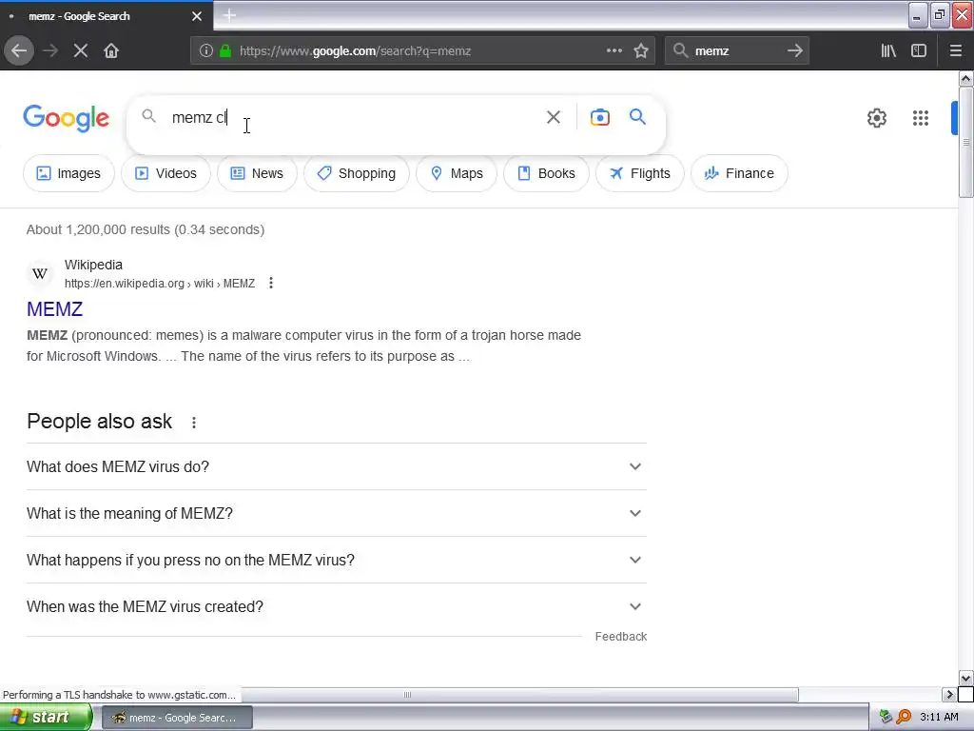Open a new tab with plus
Image resolution: width=974 pixels, height=731 pixels.
coord(229,15)
